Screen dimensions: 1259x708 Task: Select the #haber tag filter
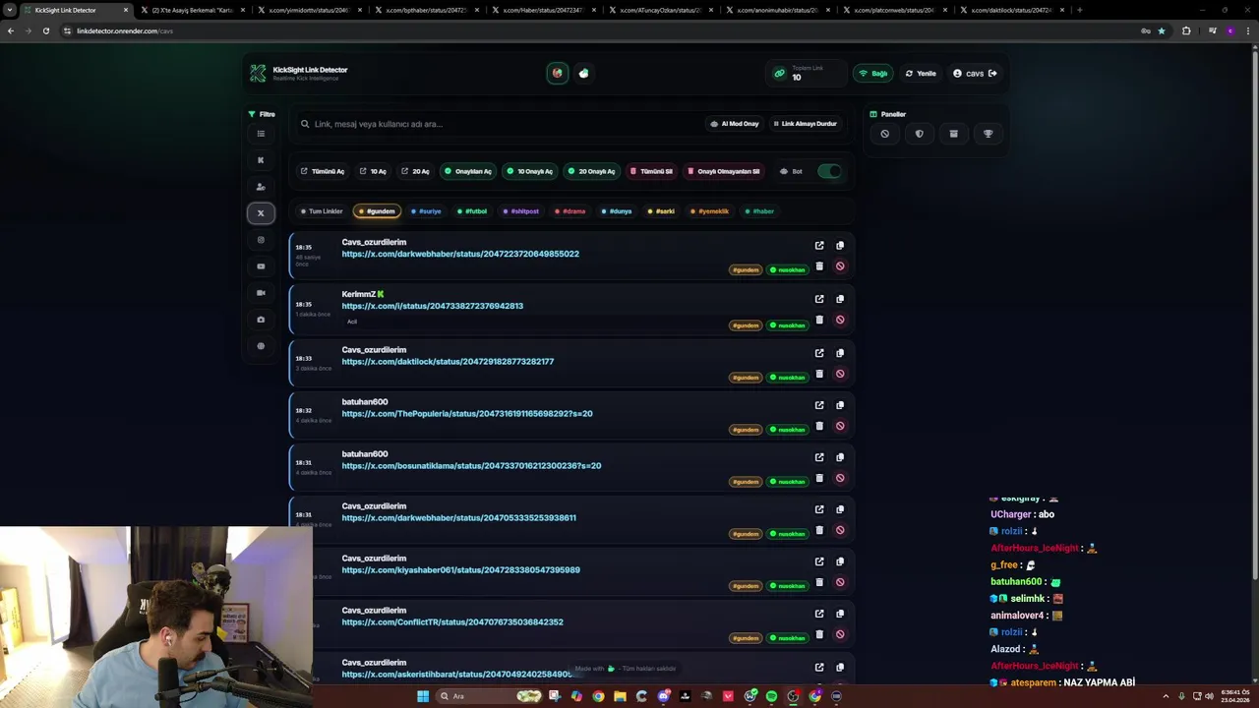click(x=759, y=211)
